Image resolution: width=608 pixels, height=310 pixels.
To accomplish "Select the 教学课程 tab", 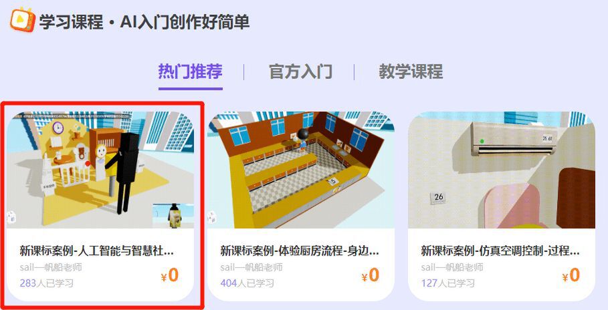I will (x=411, y=71).
